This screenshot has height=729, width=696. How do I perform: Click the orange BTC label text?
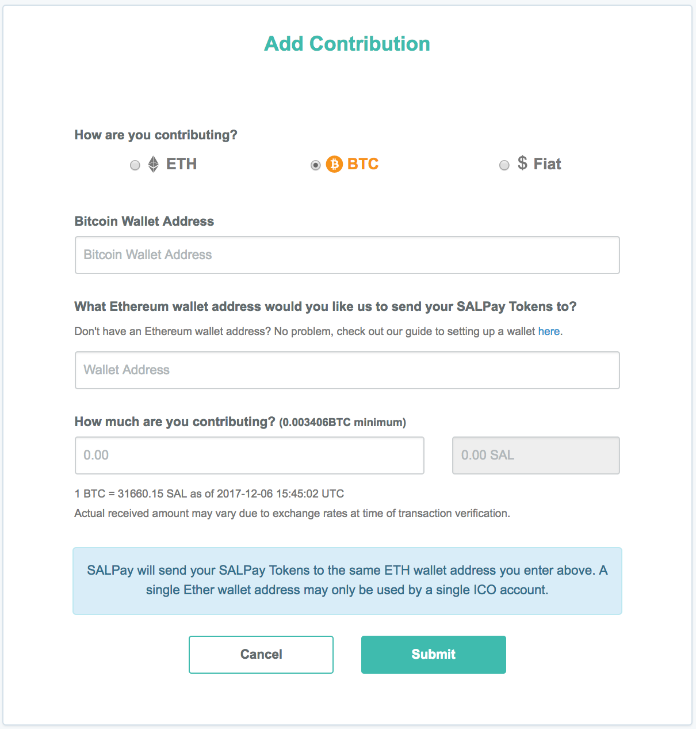pos(363,164)
